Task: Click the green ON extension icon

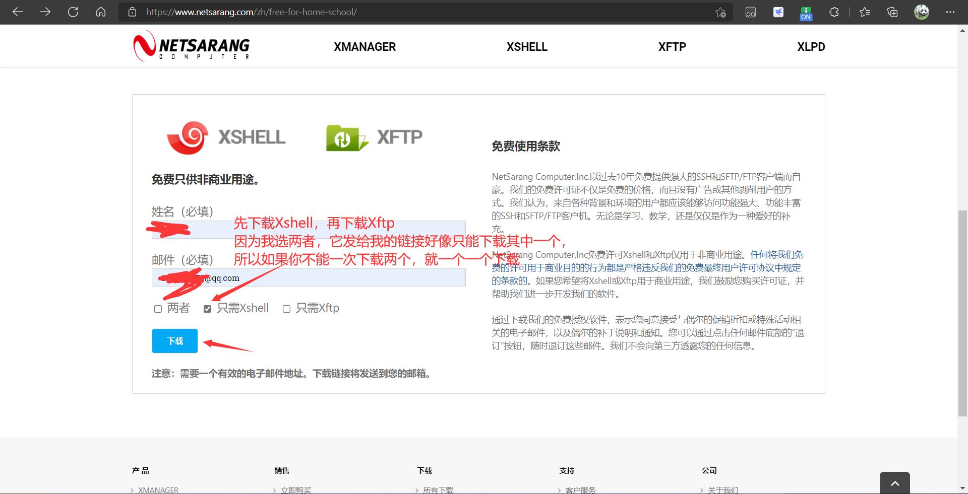Action: tap(805, 12)
